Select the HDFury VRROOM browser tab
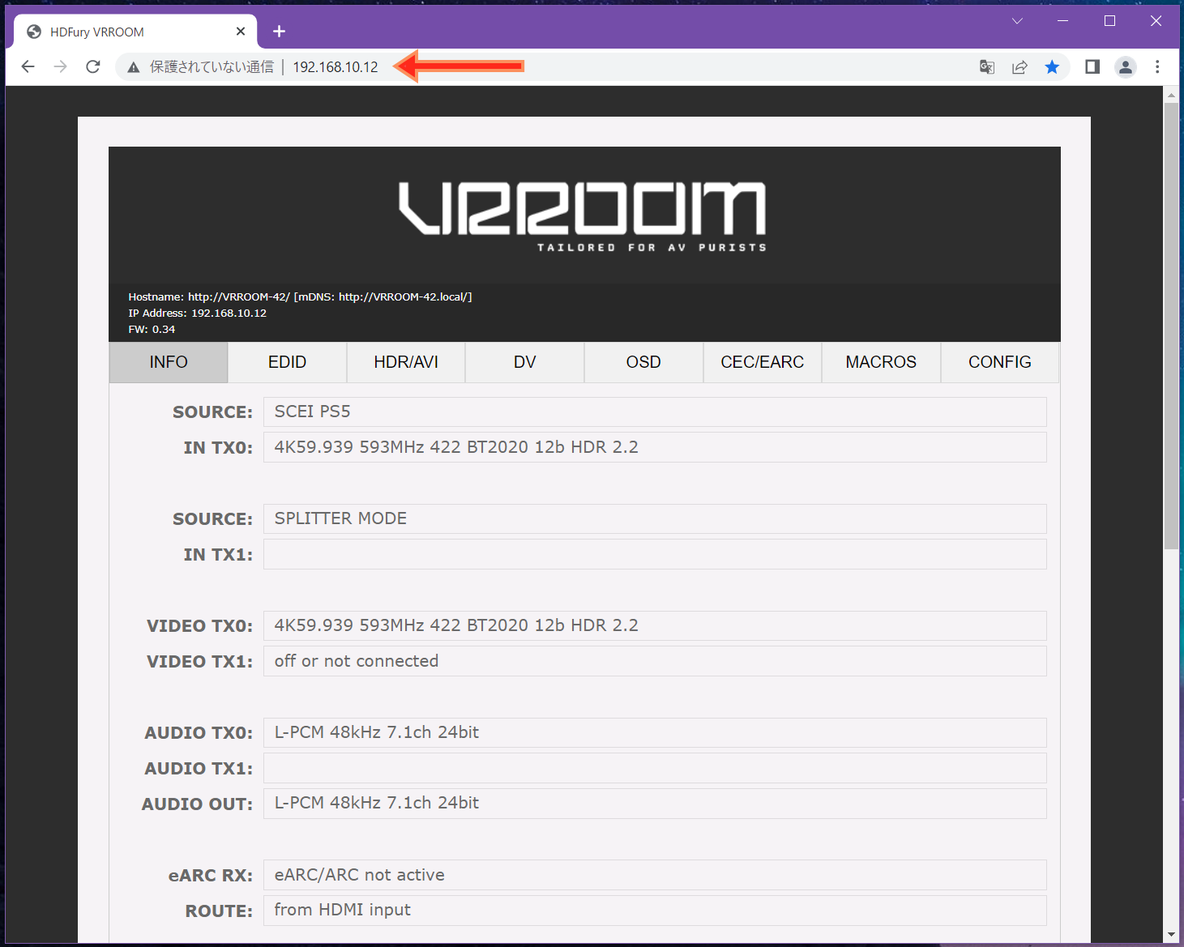The height and width of the screenshot is (947, 1184). [x=135, y=32]
